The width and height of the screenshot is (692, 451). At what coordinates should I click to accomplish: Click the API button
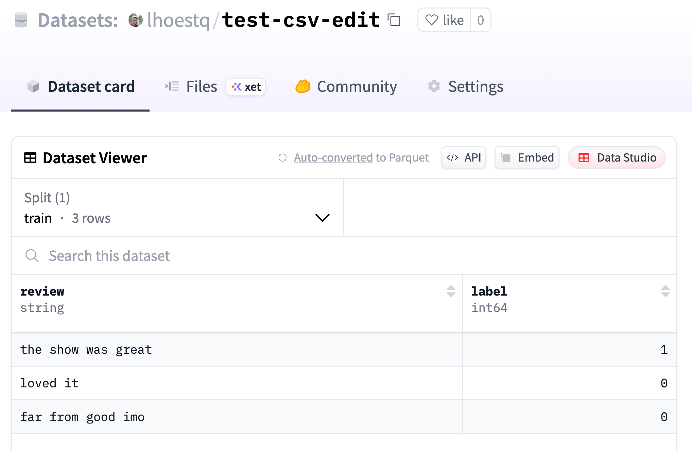(x=464, y=158)
